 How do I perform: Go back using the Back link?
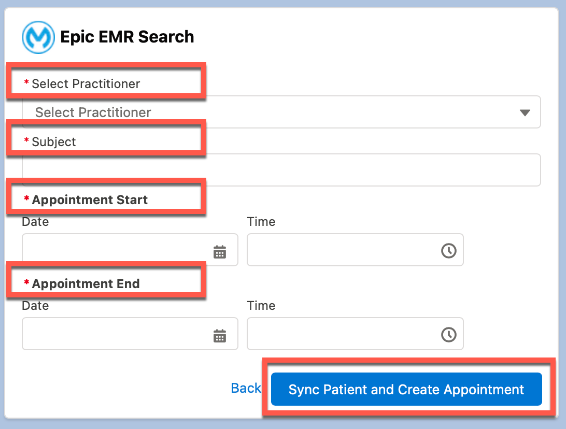[246, 388]
